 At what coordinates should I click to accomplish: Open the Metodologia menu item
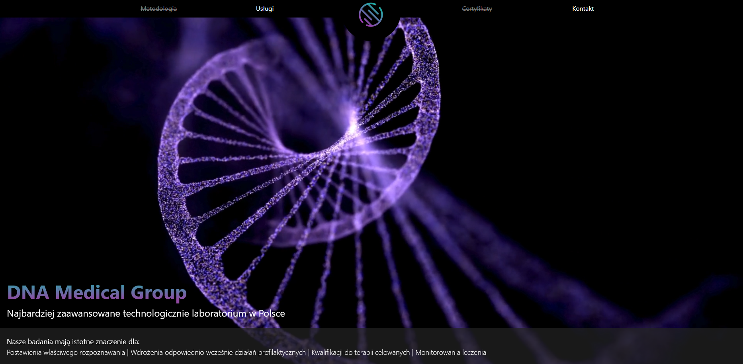pos(158,9)
